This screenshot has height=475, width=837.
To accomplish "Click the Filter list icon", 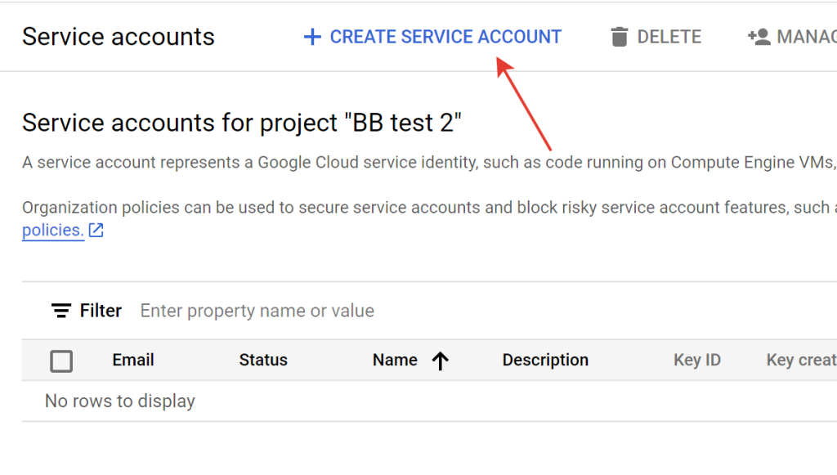I will (60, 311).
